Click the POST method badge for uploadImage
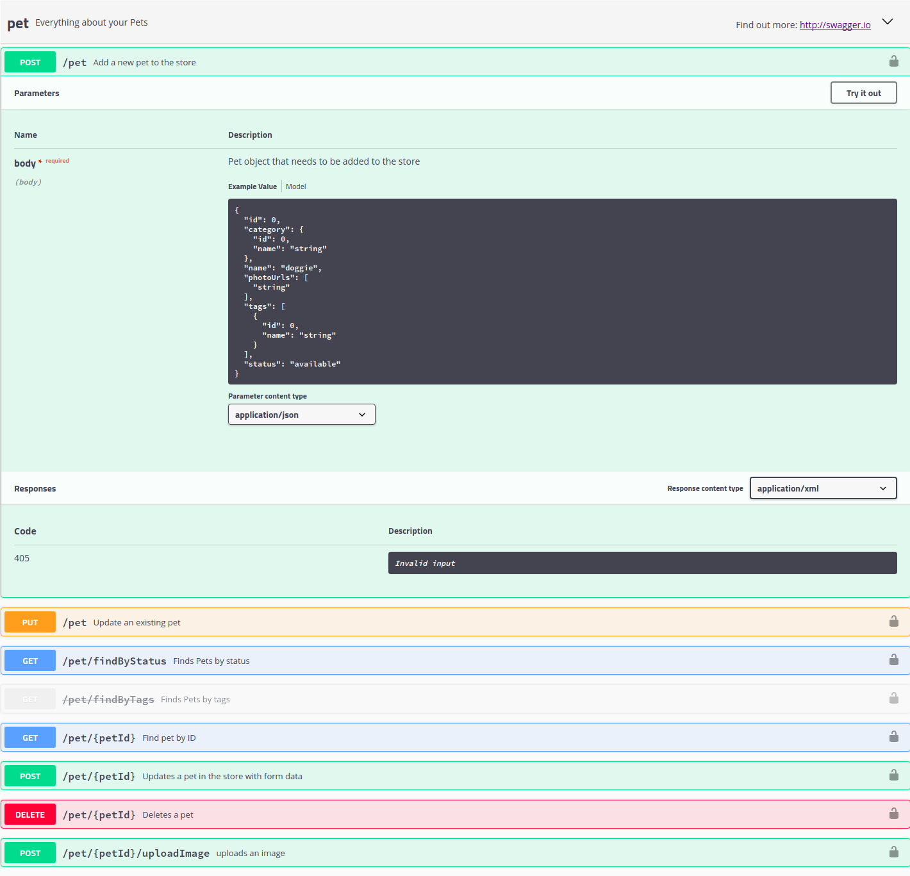The image size is (910, 876). pos(30,853)
